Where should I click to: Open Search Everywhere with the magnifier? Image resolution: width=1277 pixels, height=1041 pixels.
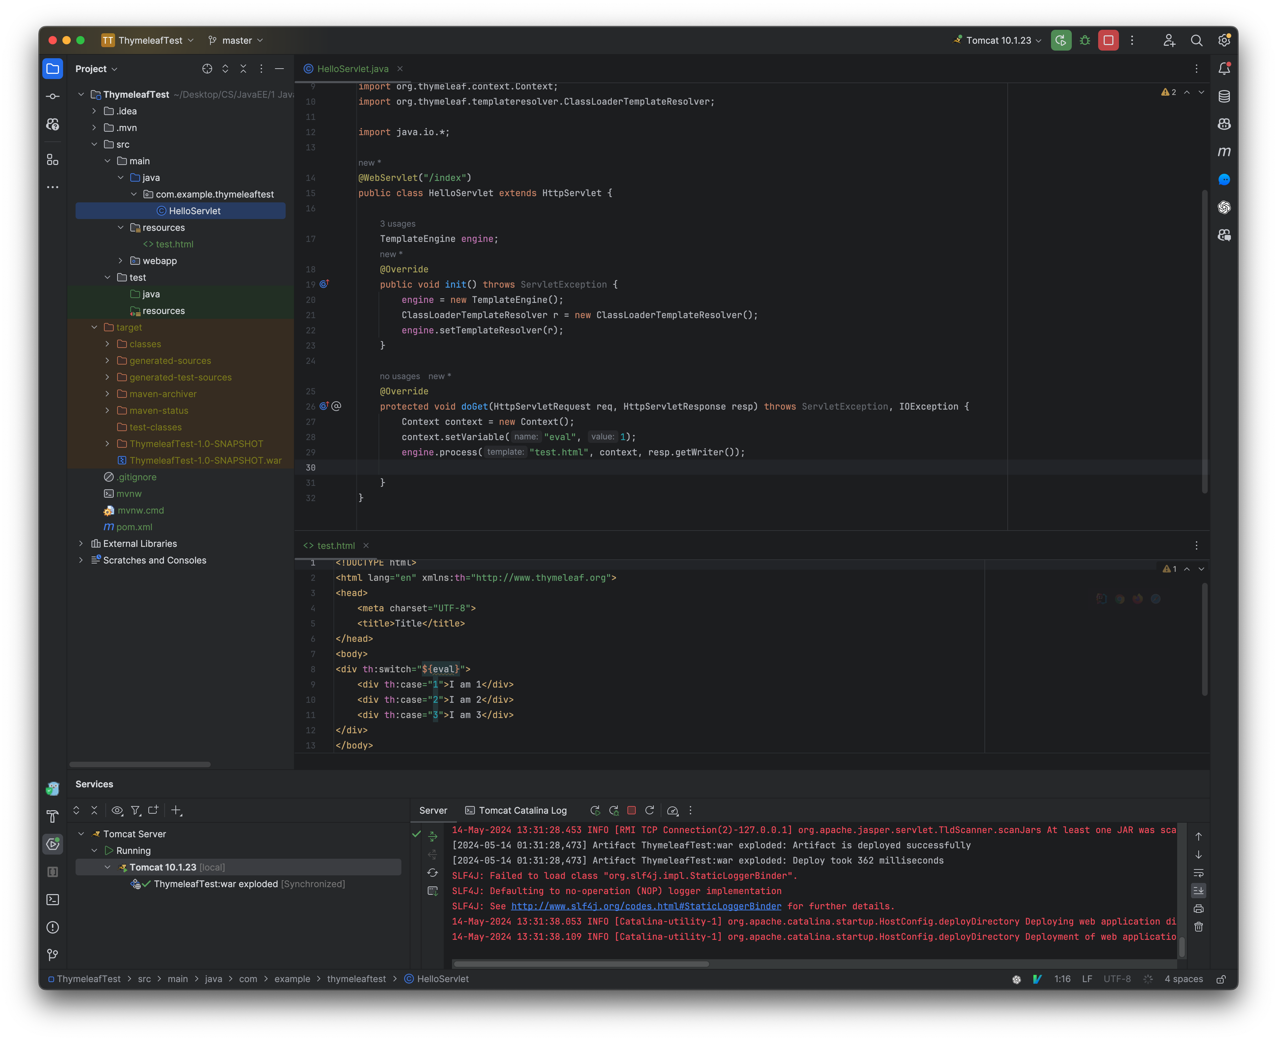click(x=1197, y=40)
